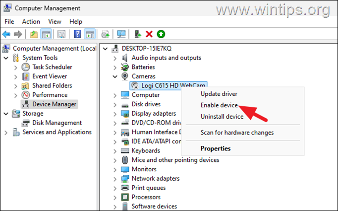
Task: Click the red X Uninstall device icon
Action: [x=149, y=34]
